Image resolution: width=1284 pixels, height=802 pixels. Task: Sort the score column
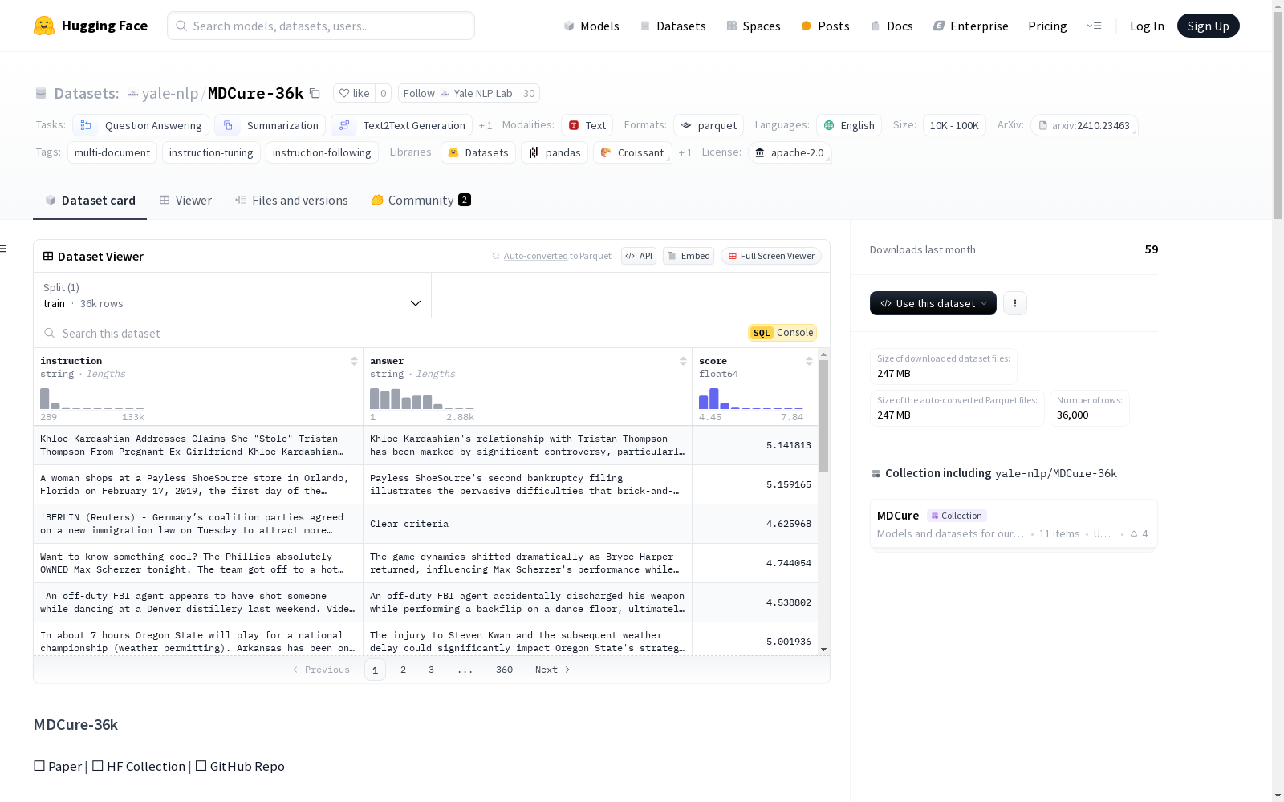809,362
